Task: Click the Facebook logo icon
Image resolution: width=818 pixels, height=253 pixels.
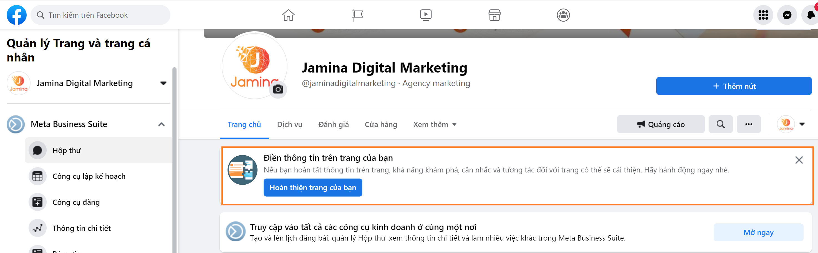Action: click(17, 15)
